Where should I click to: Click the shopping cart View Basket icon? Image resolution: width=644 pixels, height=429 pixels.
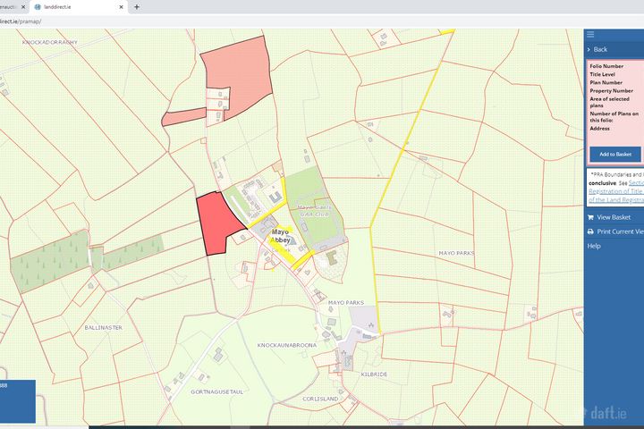tap(590, 217)
